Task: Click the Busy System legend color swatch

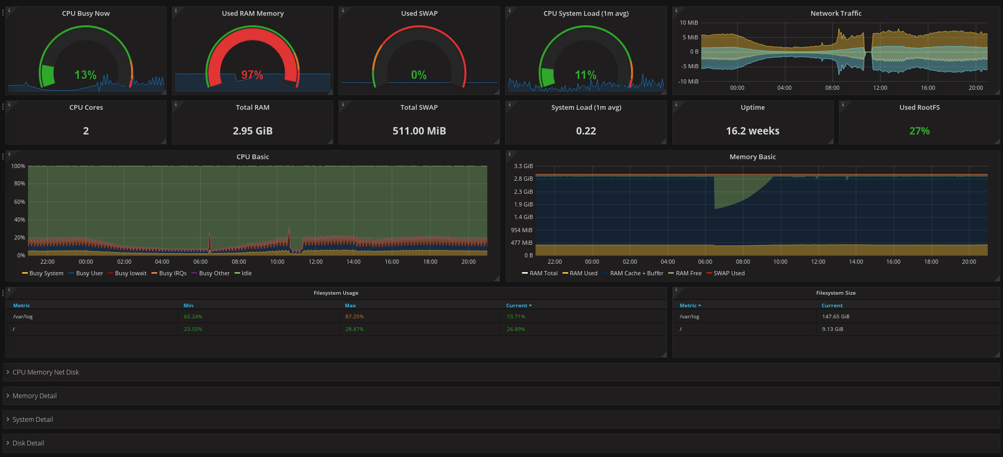Action: tap(25, 273)
